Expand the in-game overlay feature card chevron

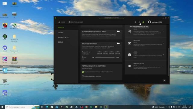pos(163,31)
